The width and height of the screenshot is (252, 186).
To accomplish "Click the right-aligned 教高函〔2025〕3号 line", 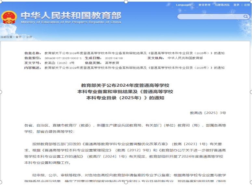I will [x=208, y=113].
